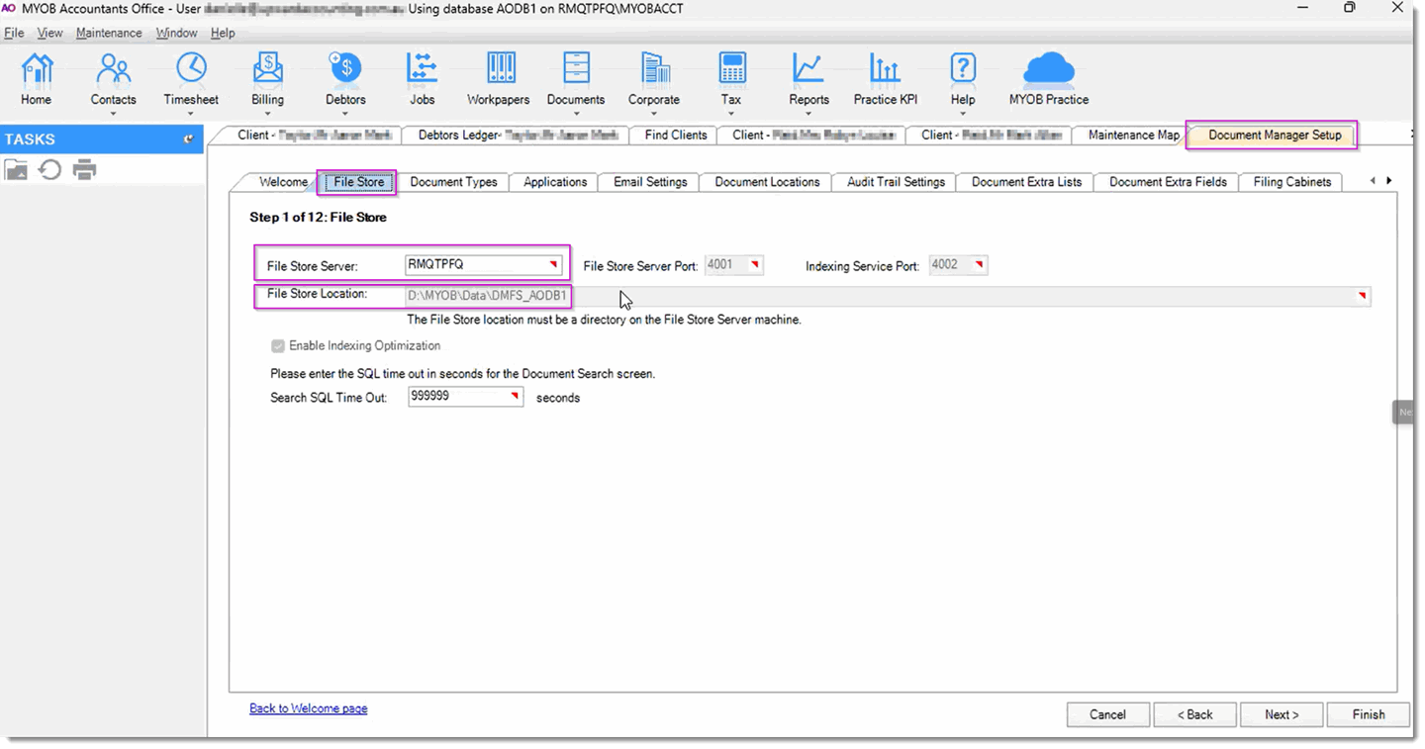The image size is (1425, 749).
Task: Select the File Store tab
Action: 358,182
